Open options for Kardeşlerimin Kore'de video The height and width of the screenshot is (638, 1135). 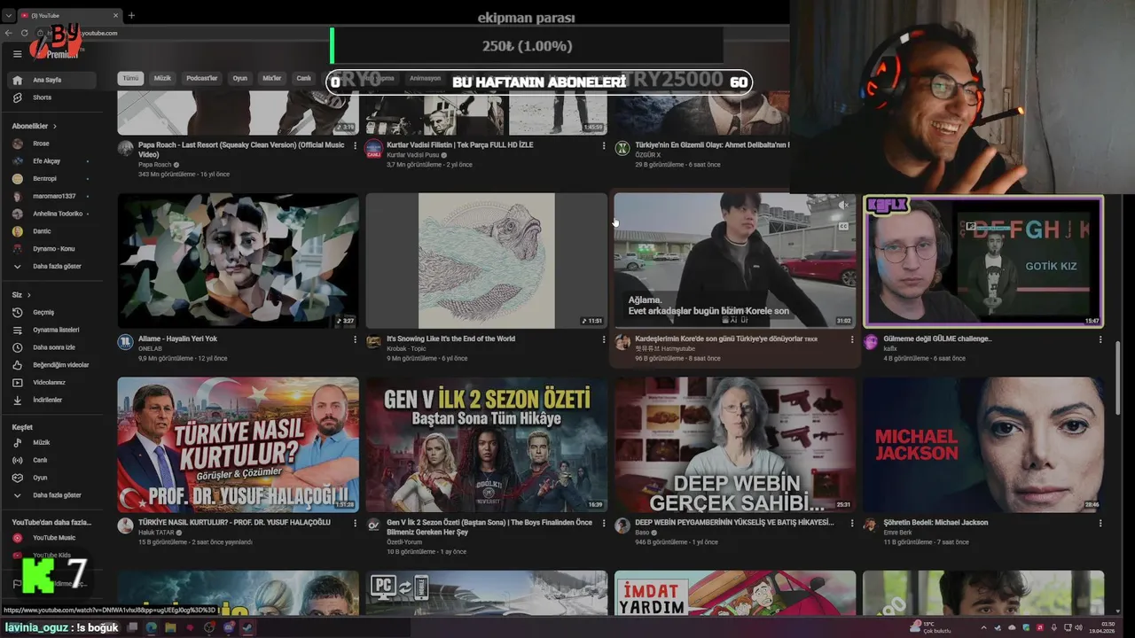[852, 339]
